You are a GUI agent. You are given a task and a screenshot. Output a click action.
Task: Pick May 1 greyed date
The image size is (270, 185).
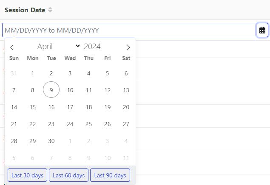pyautogui.click(x=70, y=141)
